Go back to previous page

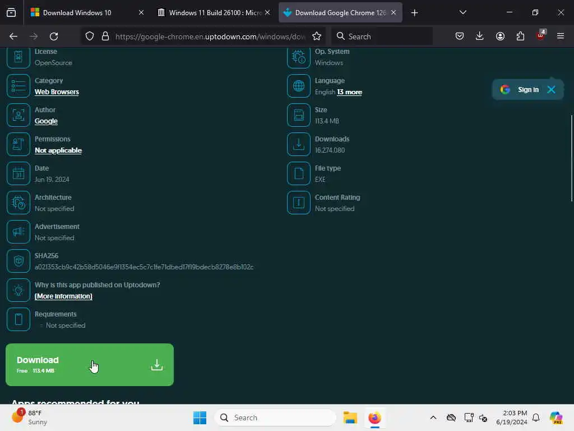(13, 36)
